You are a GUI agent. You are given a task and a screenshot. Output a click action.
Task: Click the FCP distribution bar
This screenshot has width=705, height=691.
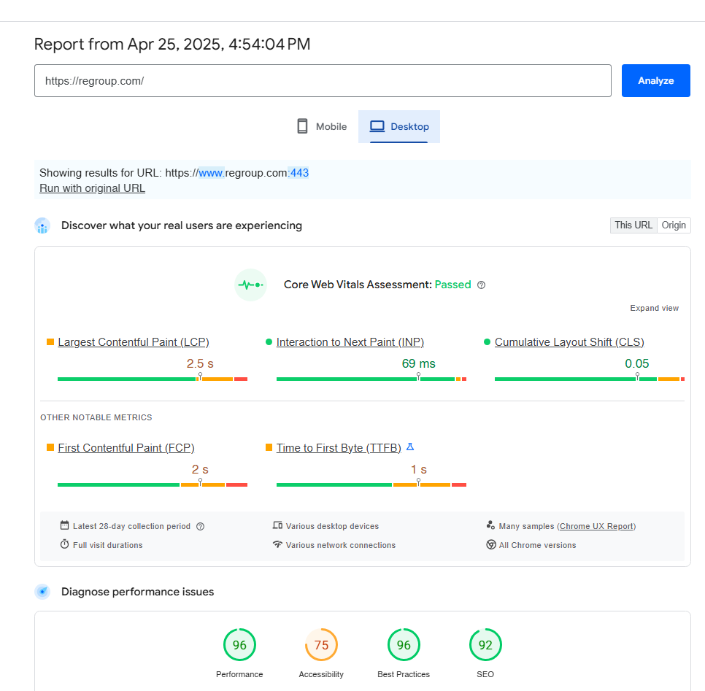(153, 485)
